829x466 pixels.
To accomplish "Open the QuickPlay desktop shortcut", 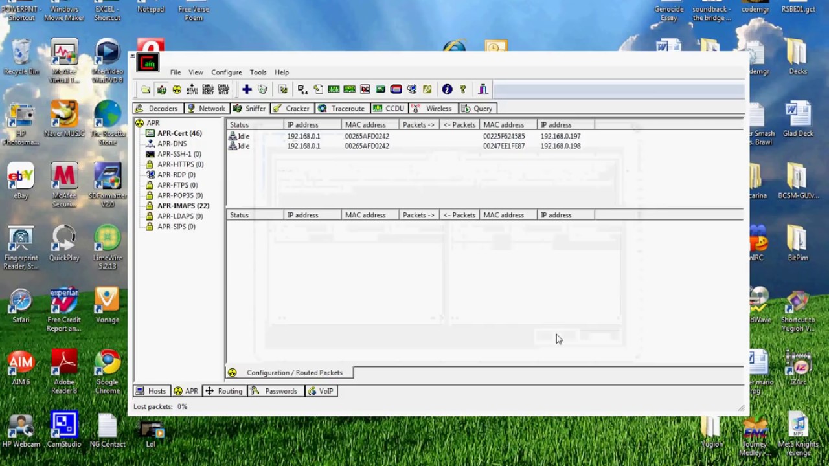I will 64,243.
